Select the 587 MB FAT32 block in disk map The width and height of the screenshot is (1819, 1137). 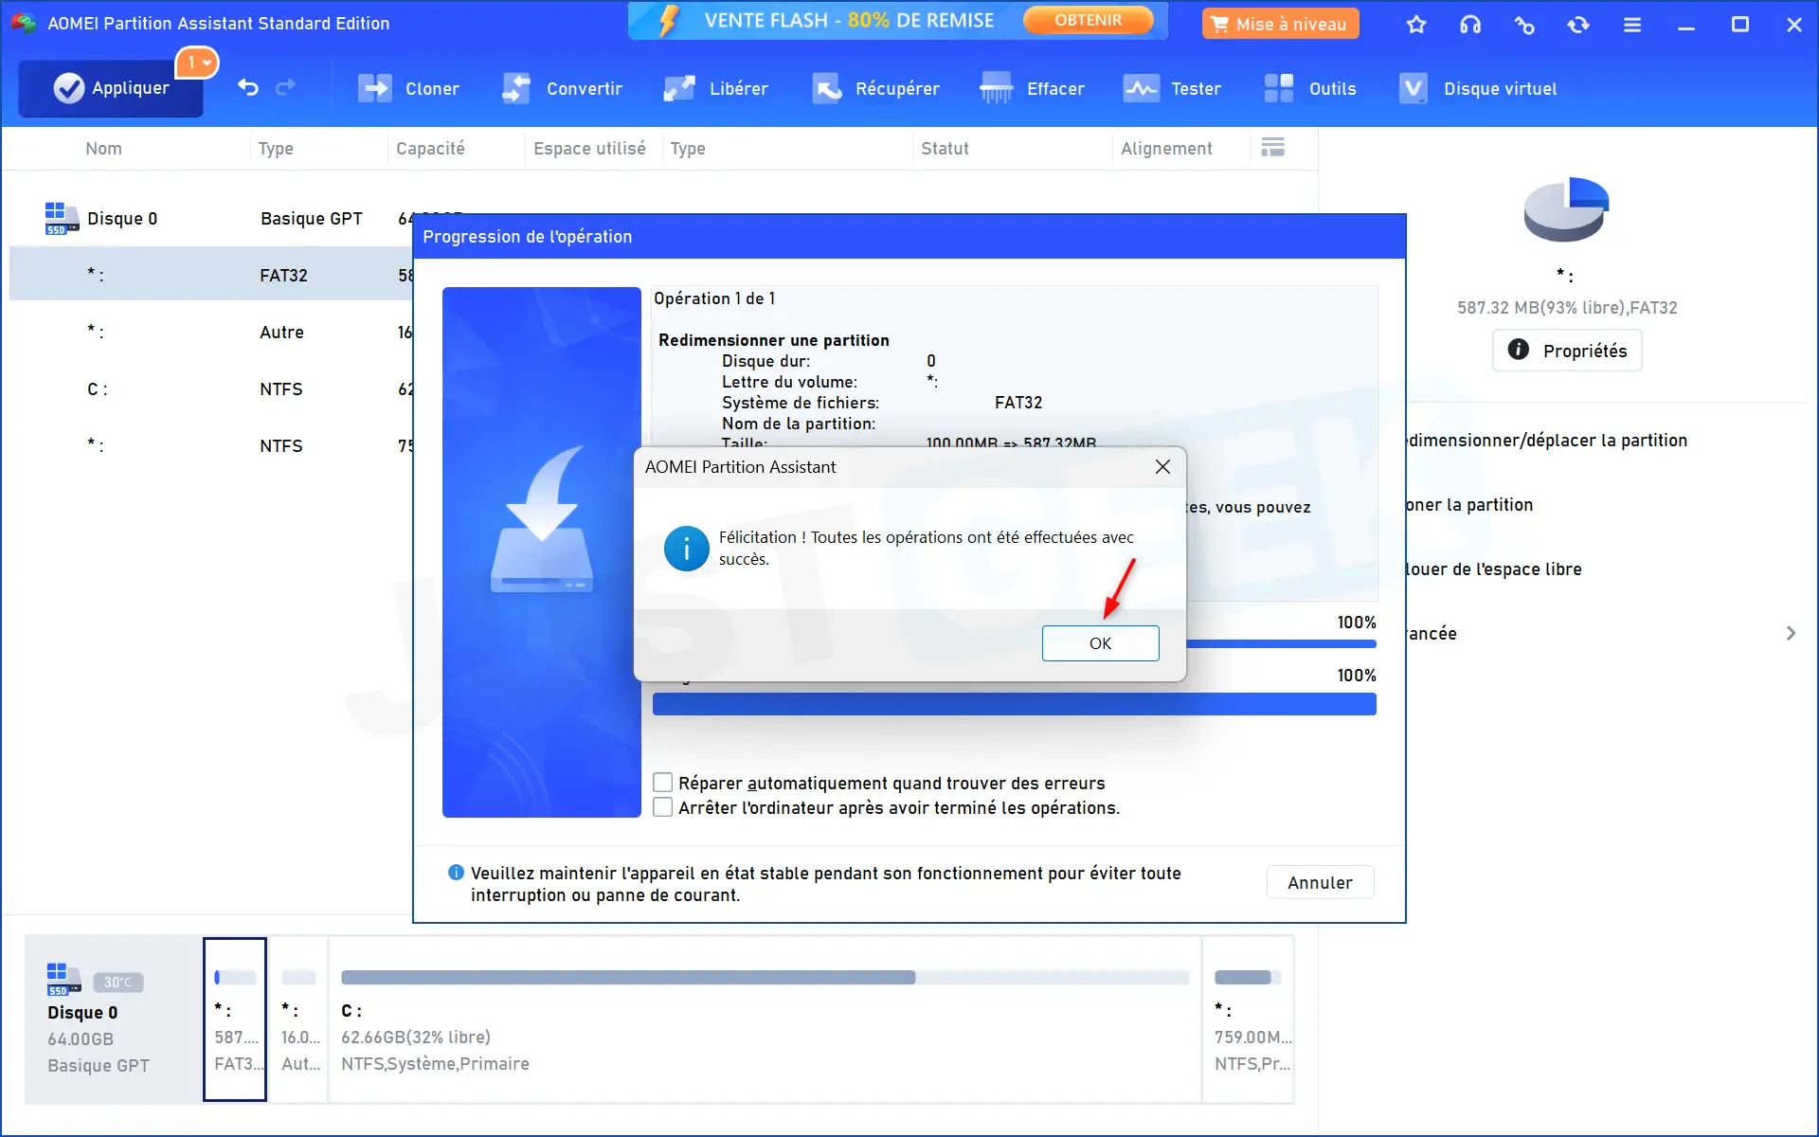[x=235, y=1020]
